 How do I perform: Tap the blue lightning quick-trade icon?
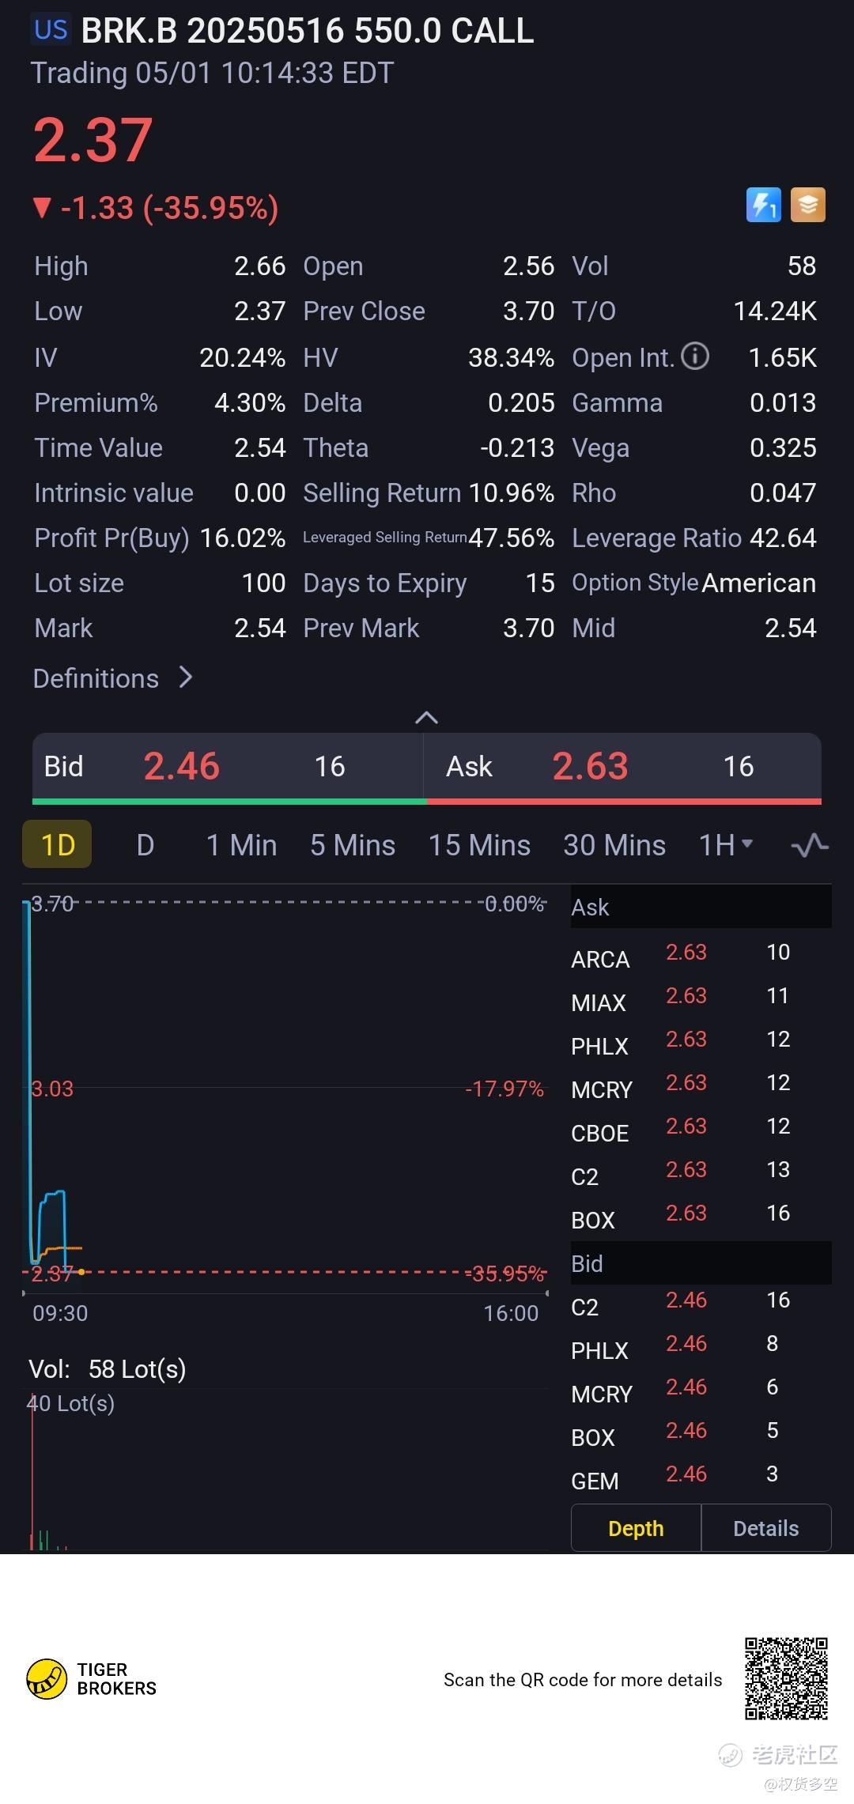pos(763,205)
